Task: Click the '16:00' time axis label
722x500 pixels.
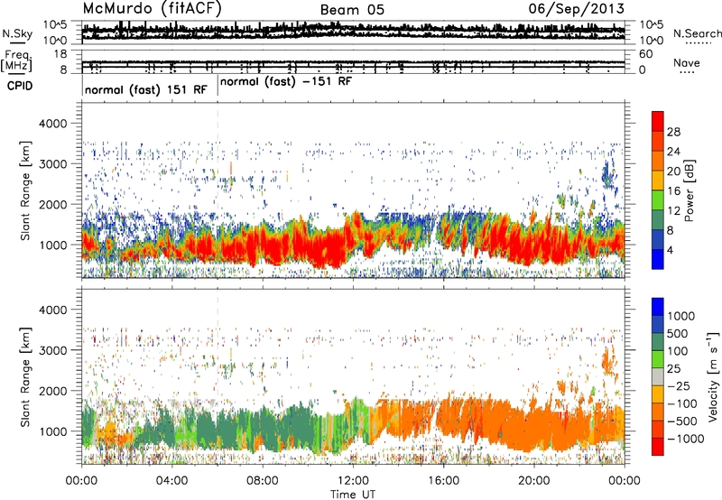Action: [444, 481]
